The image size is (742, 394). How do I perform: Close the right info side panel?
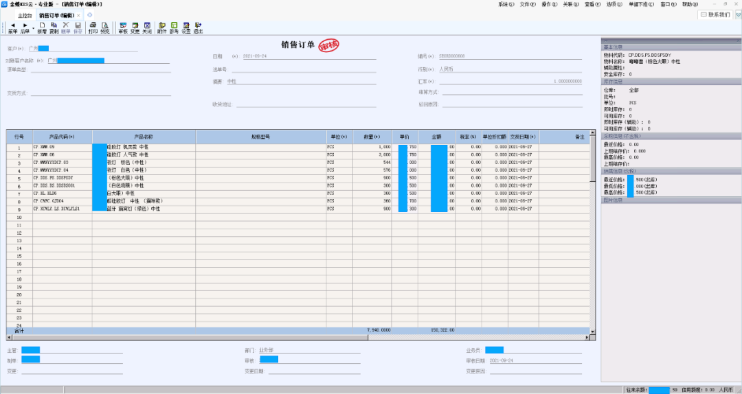739,40
